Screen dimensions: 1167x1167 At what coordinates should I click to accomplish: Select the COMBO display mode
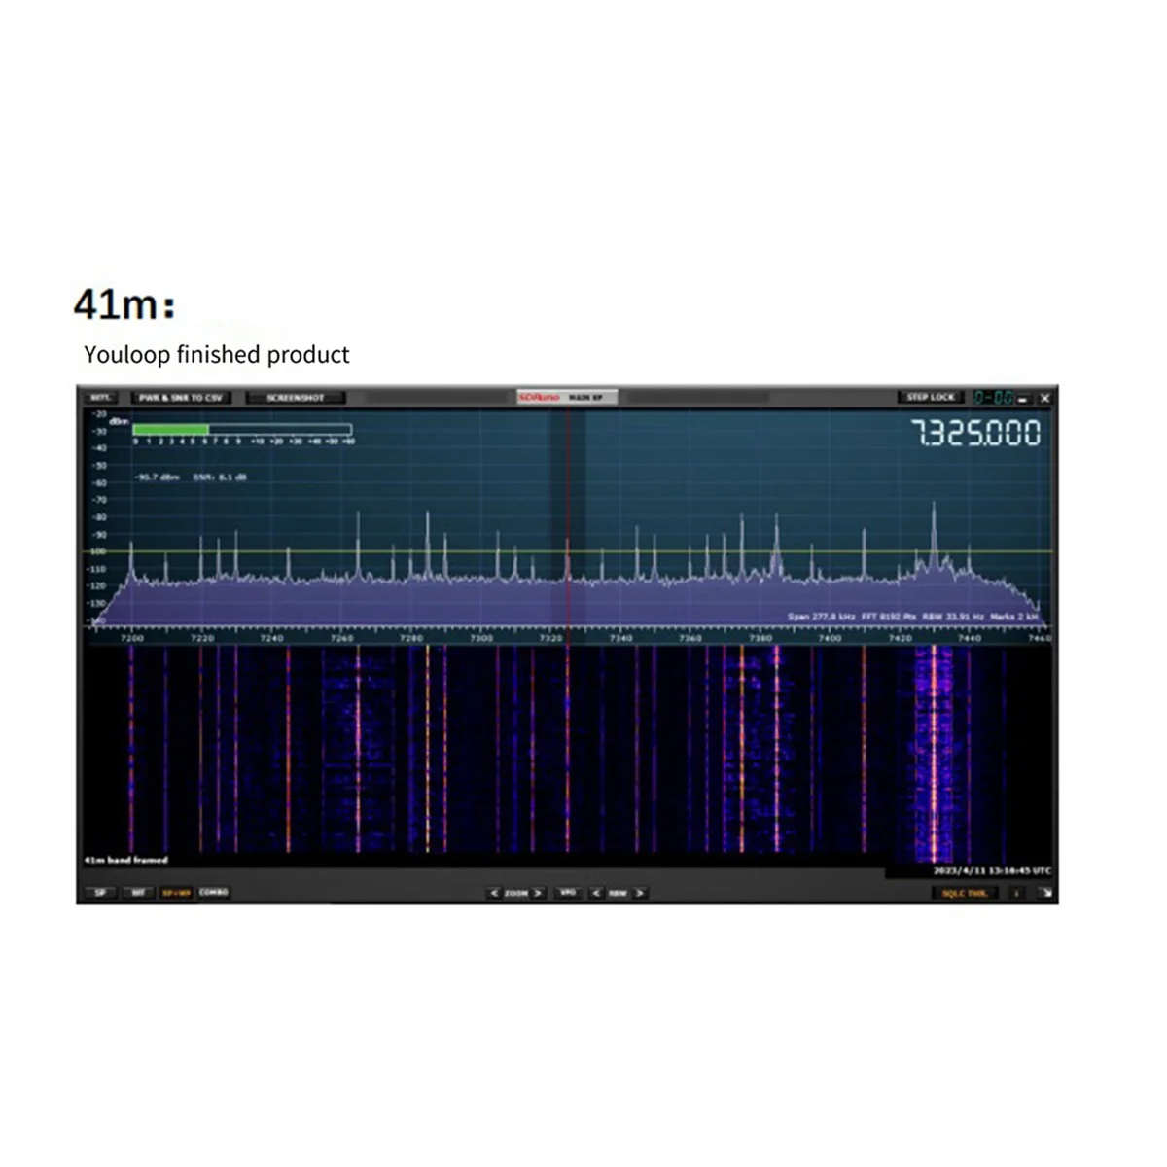click(x=214, y=893)
